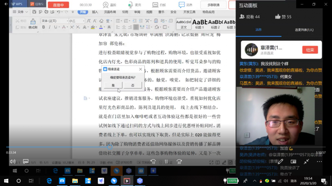Expand the numbered list dropdown arrow
Viewport: 332px width, 186px height.
130,21
